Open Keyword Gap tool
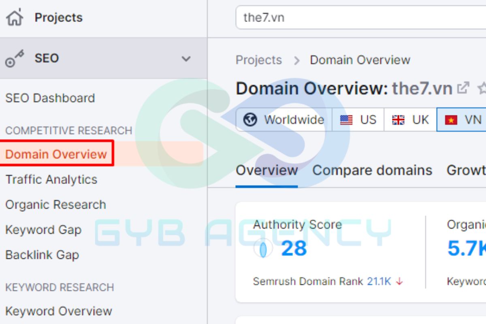 click(43, 230)
